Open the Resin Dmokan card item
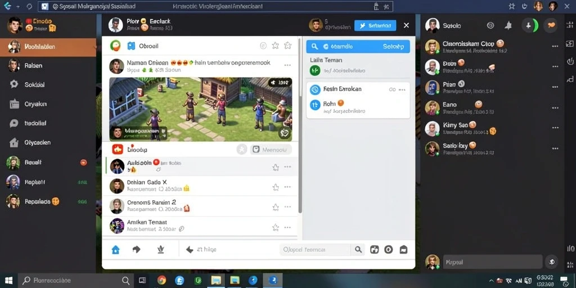This screenshot has height=288, width=576. click(358, 89)
